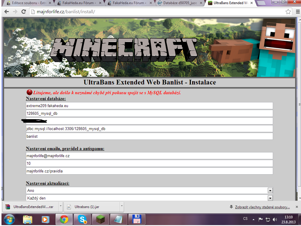
Task: Open the downloaded UltraBansExtendedW....rar file
Action: [31, 207]
